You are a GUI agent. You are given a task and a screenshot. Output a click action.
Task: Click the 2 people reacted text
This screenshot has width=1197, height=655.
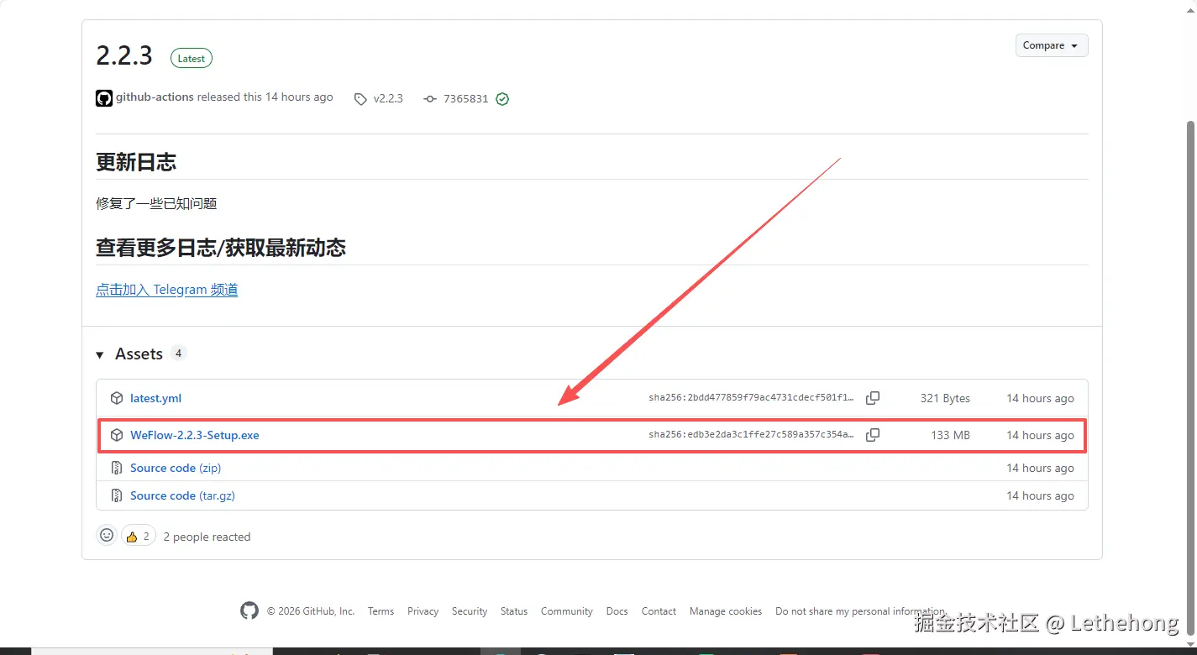[207, 537]
